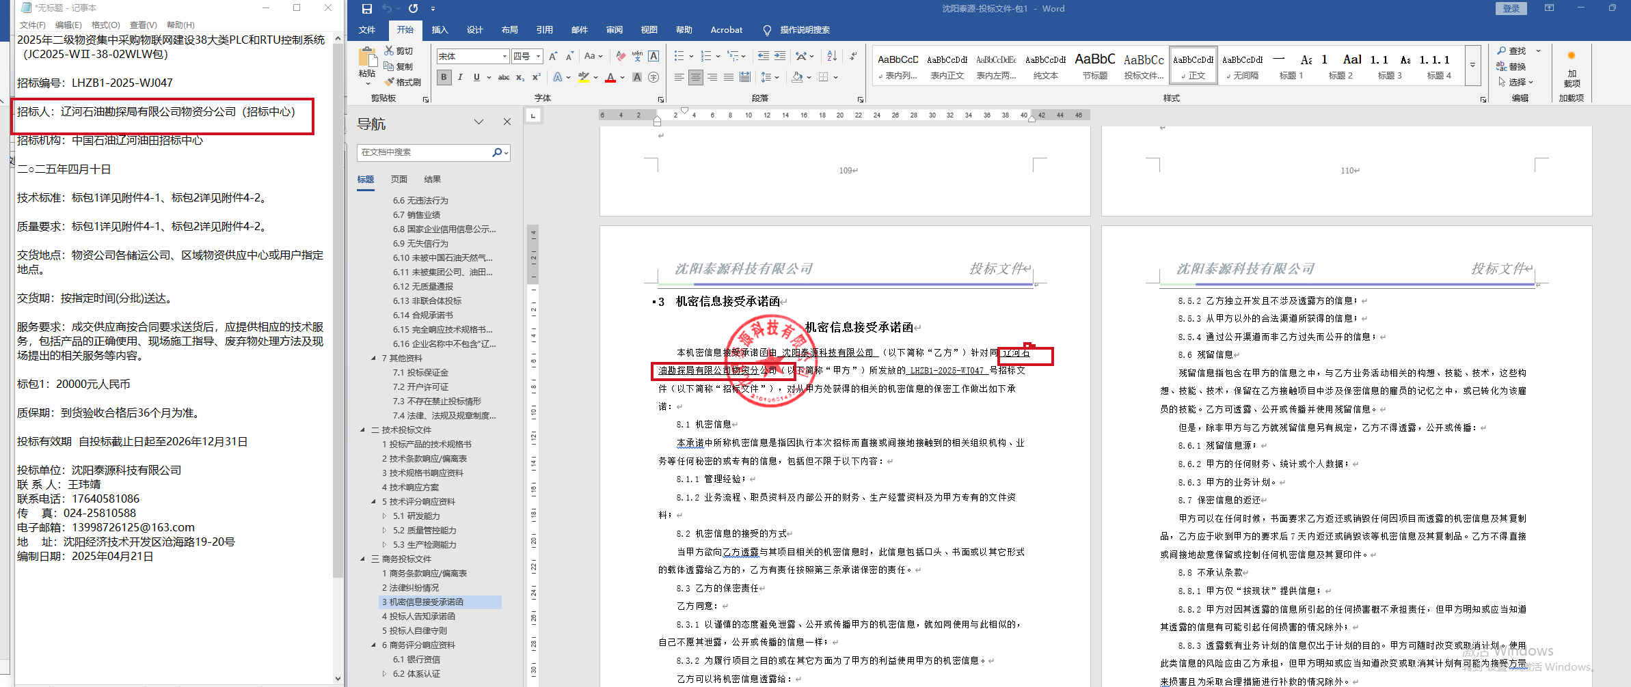This screenshot has width=1631, height=687.
Task: Open the 布局 (Layout) ribbon tab
Action: 509,30
